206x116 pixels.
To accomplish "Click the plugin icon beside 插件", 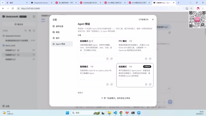I will click(54, 38).
